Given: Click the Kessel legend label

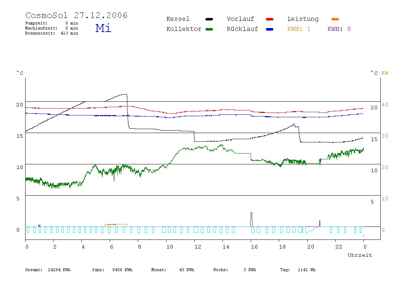Looking at the screenshot, I should [178, 19].
